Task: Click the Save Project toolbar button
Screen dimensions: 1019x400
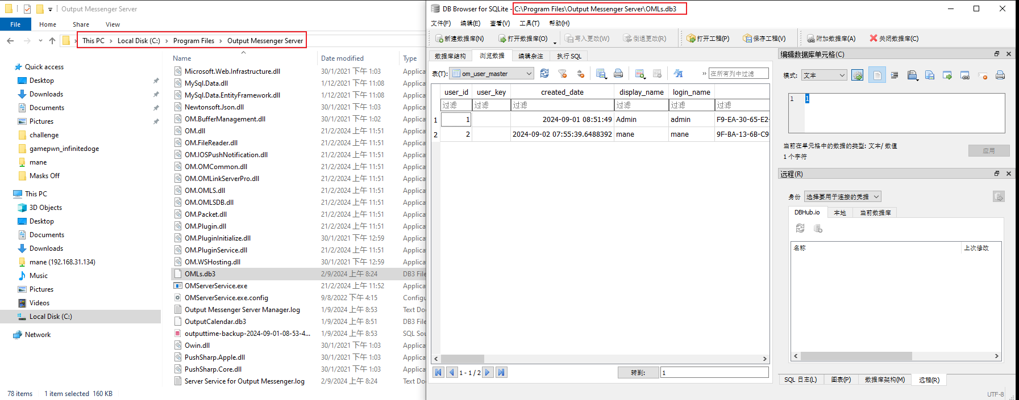Action: [764, 39]
